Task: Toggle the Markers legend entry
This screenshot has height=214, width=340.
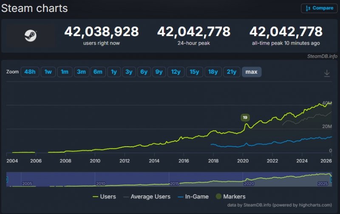Action: tap(231, 197)
